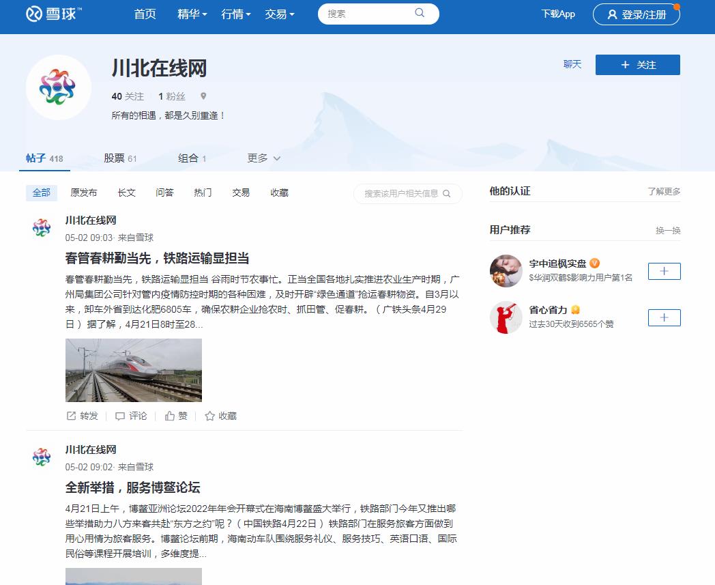Open the high-speed train post thumbnail
715x585 pixels.
pyautogui.click(x=134, y=370)
